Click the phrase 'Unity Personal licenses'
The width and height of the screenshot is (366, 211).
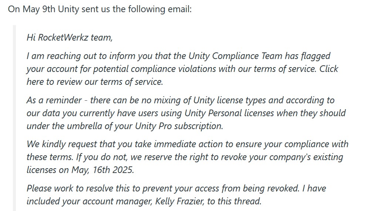pyautogui.click(x=229, y=113)
